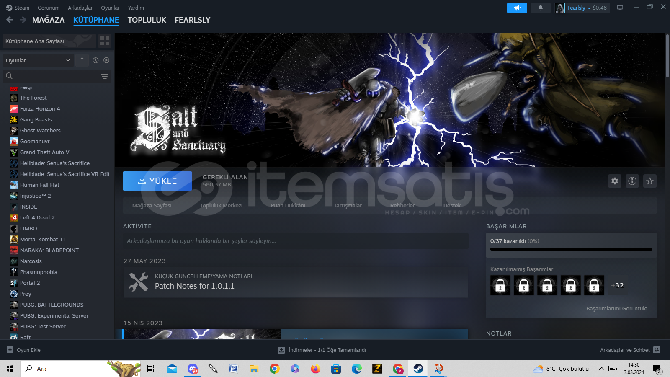Switch to TOPLULUK tab
The image size is (670, 377).
(147, 20)
